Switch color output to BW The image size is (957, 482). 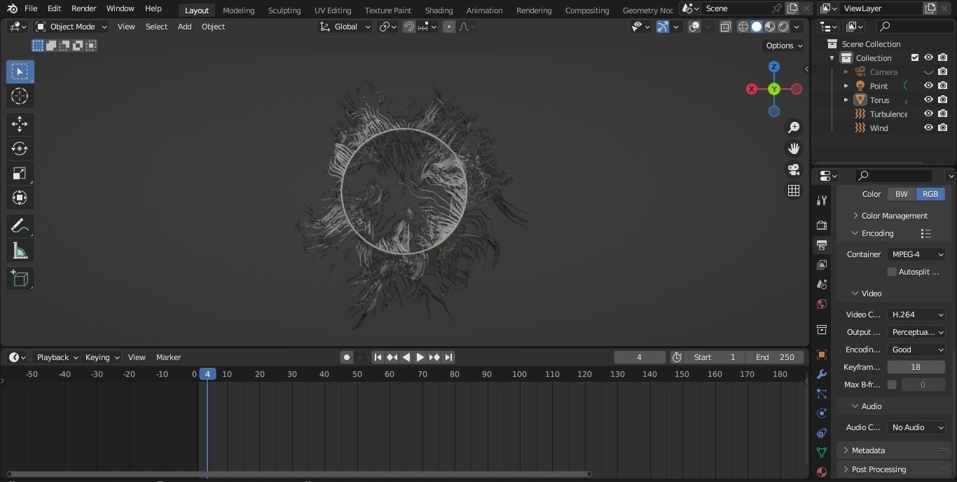[901, 193]
